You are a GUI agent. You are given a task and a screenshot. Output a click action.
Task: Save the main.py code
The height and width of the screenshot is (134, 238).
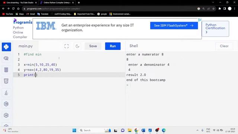pyautogui.click(x=93, y=46)
